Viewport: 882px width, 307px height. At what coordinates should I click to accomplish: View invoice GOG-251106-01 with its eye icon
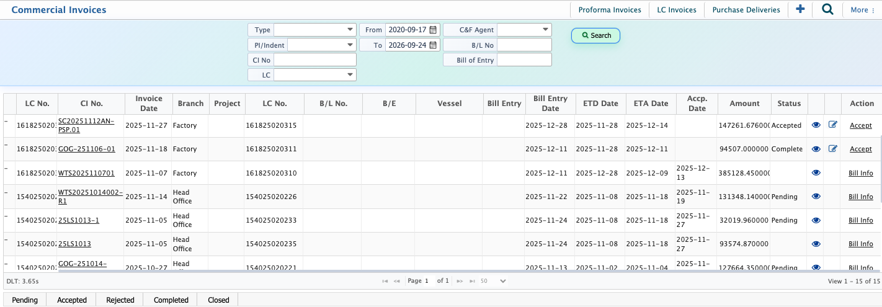coord(816,149)
